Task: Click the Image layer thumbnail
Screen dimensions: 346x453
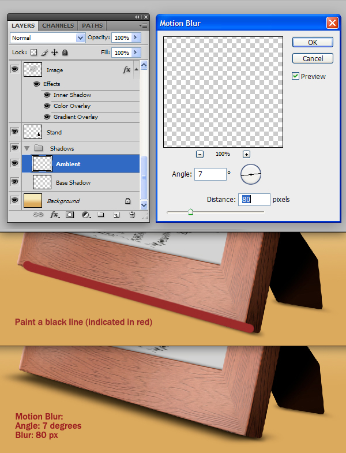Action: pyautogui.click(x=33, y=70)
